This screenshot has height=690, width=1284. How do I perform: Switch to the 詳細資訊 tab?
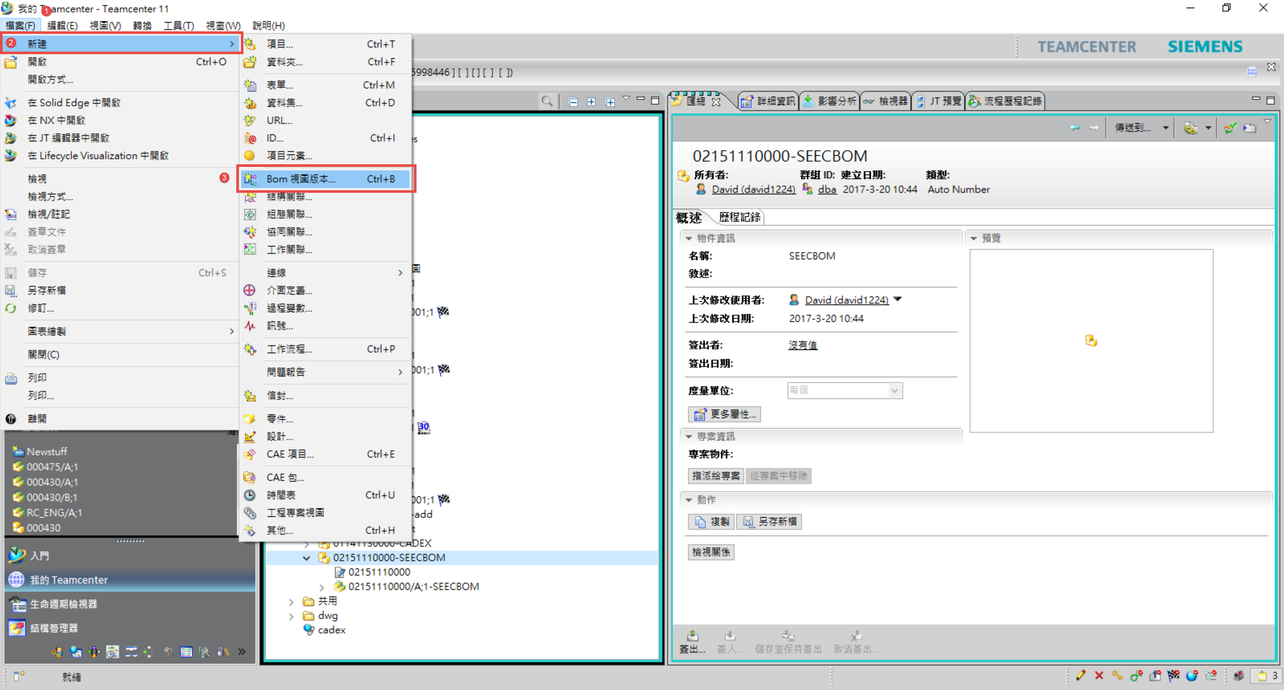click(769, 101)
